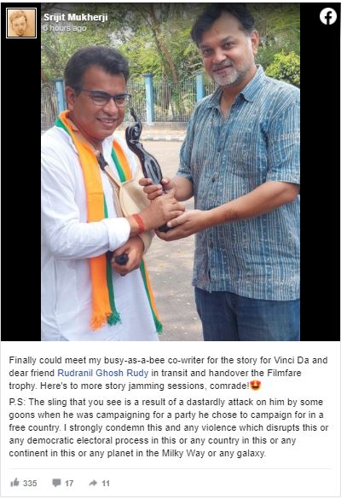The width and height of the screenshot is (347, 499).
Task: Click the Filmfare trophy in the photo
Action: point(145,156)
